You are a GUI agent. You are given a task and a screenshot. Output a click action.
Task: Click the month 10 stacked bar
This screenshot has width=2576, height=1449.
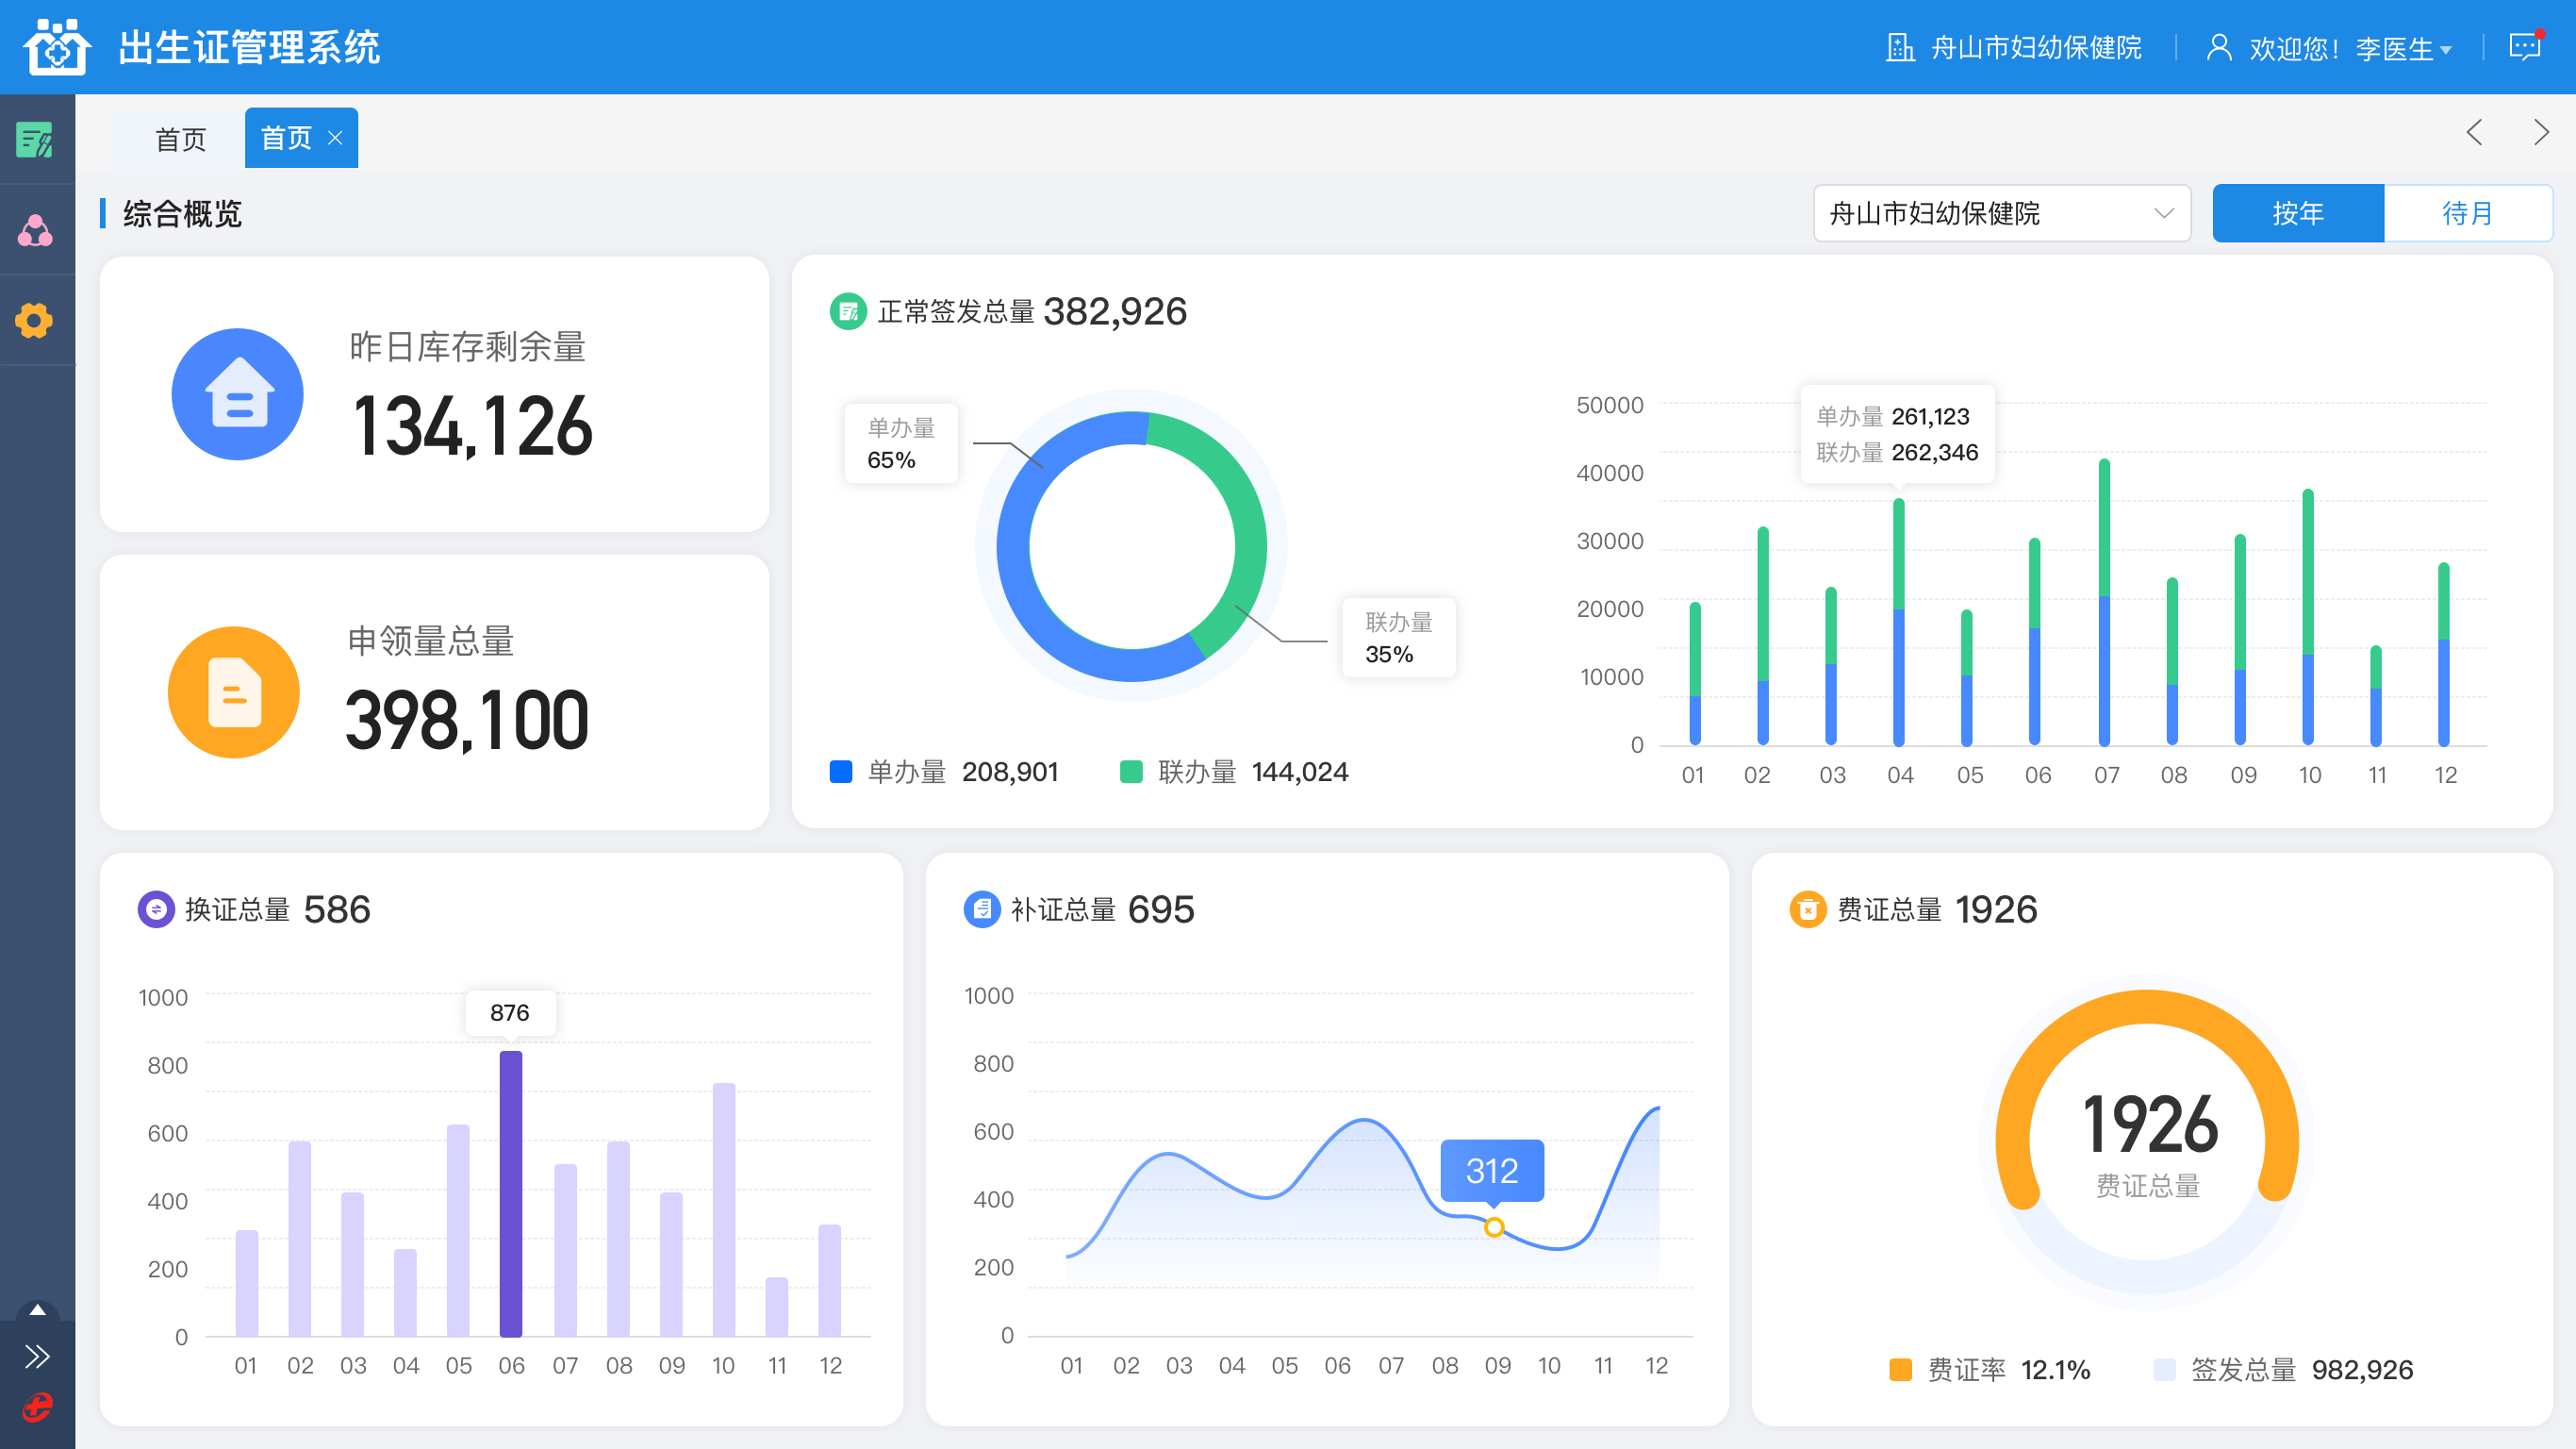tap(2308, 617)
